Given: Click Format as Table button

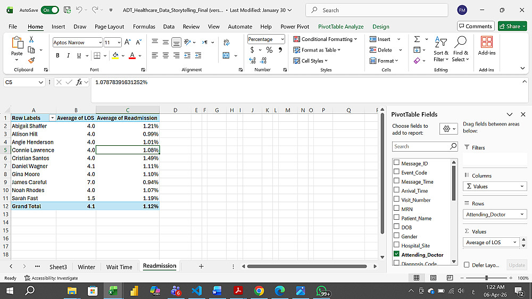Looking at the screenshot, I should point(317,50).
